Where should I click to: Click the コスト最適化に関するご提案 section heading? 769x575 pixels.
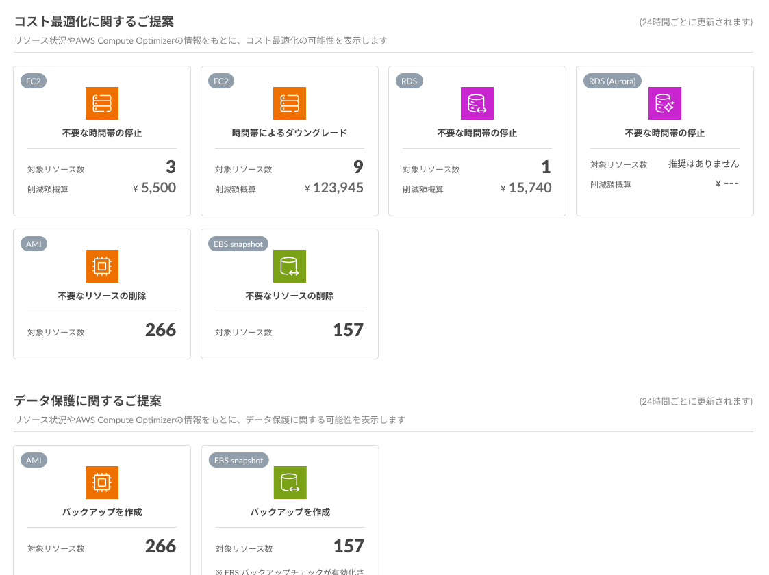click(x=94, y=21)
